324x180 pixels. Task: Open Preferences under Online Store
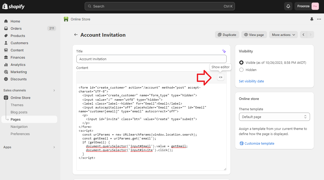point(20,134)
